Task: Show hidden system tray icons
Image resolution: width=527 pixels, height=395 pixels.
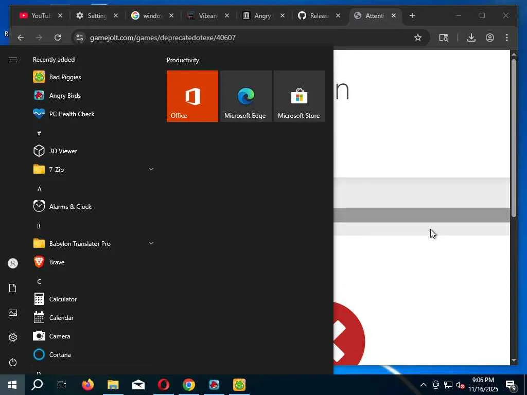Action: (x=424, y=385)
